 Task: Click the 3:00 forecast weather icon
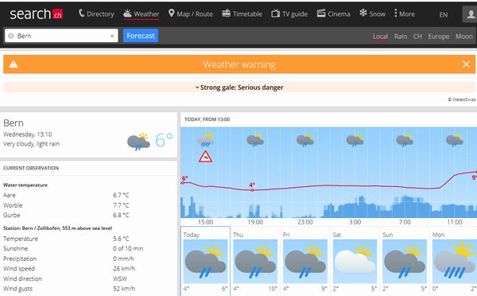355,140
